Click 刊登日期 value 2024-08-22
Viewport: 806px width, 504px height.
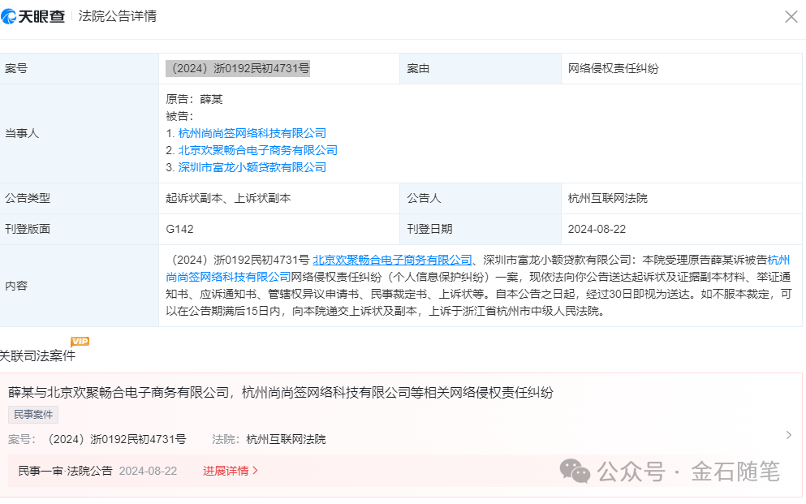[x=597, y=229]
